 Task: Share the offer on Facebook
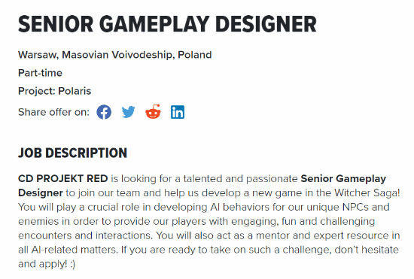coord(104,112)
